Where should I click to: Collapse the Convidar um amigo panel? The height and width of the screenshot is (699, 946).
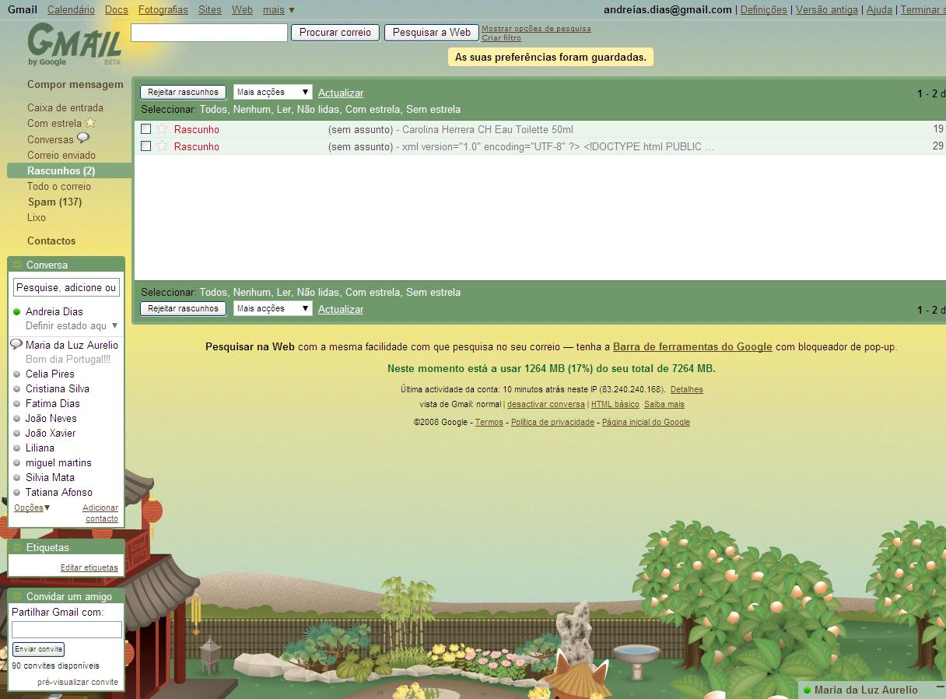point(17,596)
